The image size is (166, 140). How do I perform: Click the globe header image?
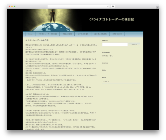[x=52, y=20]
